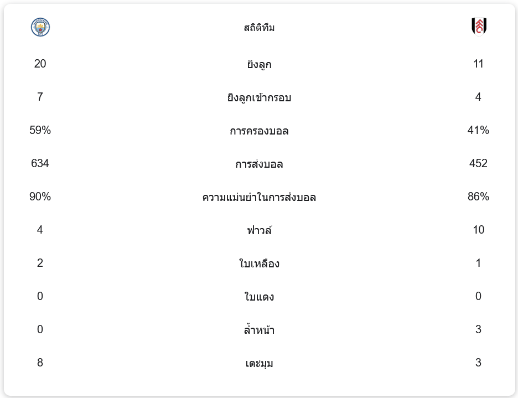Select the ฟาวล์ fouls label
The image size is (518, 398).
(259, 231)
